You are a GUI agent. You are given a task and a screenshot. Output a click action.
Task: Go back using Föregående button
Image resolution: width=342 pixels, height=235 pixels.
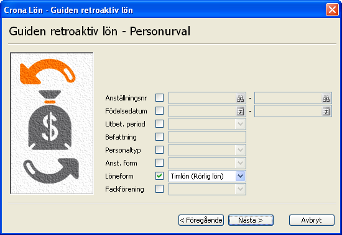[201, 220]
